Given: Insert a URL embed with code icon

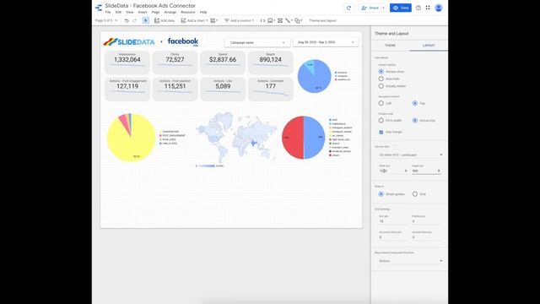Looking at the screenshot, I should coord(262,20).
